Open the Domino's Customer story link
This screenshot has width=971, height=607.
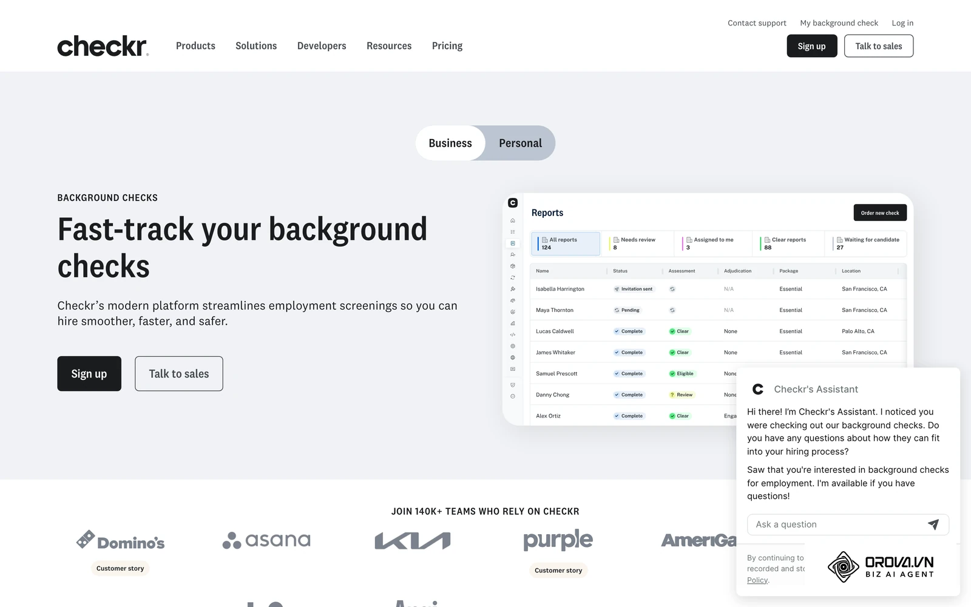coord(120,569)
